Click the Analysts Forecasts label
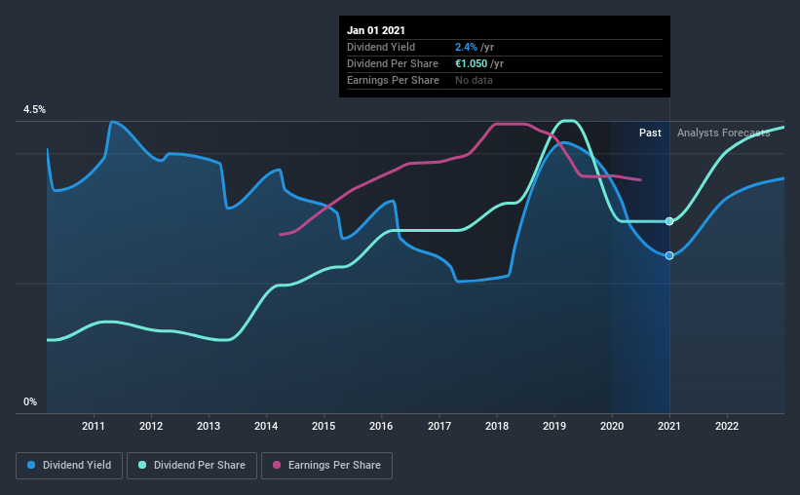Screen dimensions: 800x495 click(x=723, y=133)
